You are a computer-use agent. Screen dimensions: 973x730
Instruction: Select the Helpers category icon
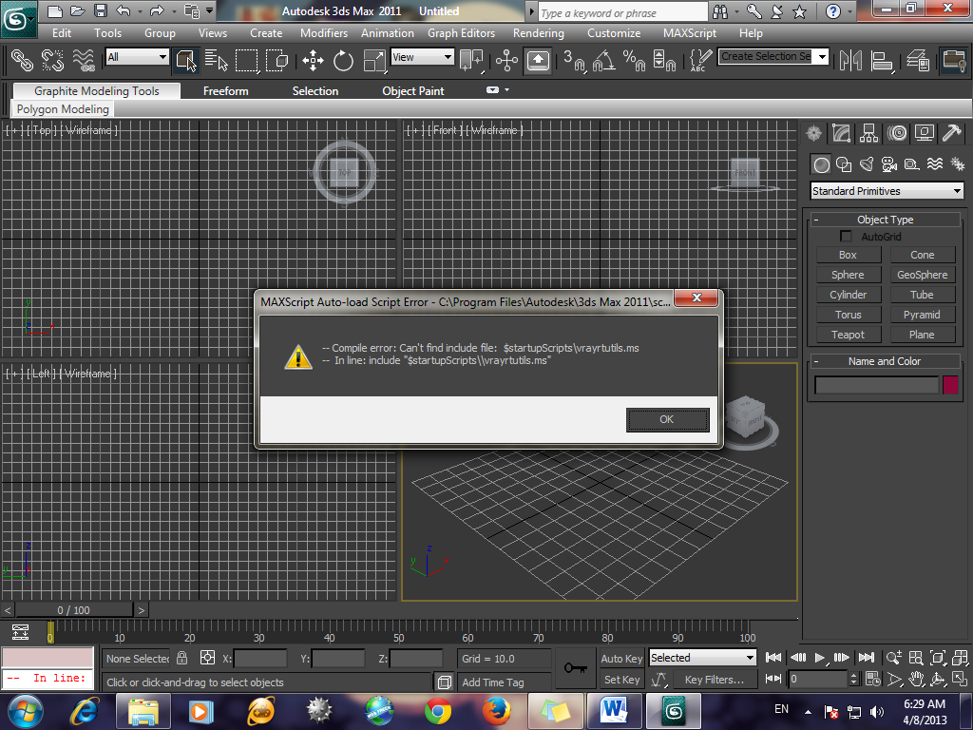pyautogui.click(x=912, y=164)
